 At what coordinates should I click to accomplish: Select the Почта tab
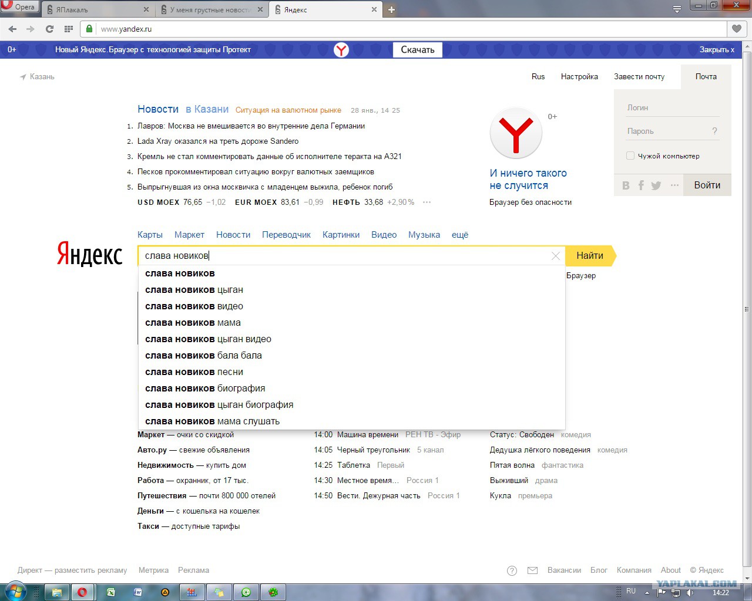(x=706, y=77)
